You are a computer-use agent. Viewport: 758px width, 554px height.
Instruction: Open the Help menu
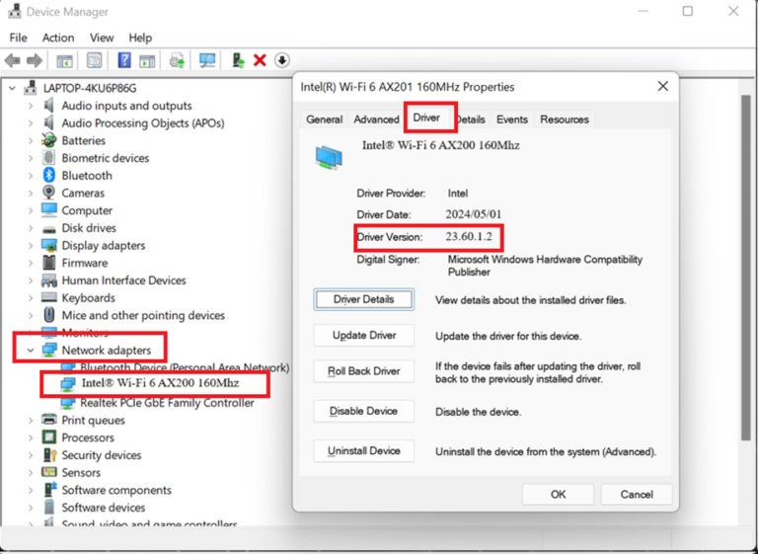point(140,38)
